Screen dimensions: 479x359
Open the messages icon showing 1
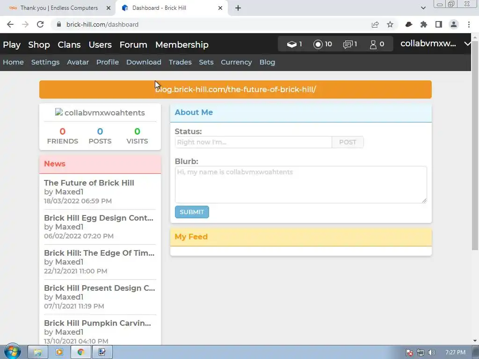click(x=350, y=44)
